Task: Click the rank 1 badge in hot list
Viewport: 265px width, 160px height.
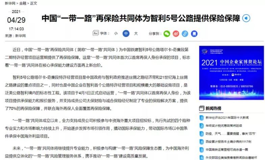Action: pyautogui.click(x=201, y=118)
